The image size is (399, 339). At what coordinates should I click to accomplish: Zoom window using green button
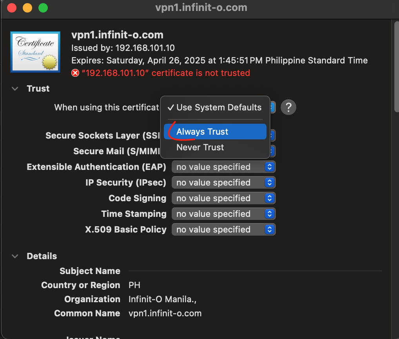(x=43, y=7)
